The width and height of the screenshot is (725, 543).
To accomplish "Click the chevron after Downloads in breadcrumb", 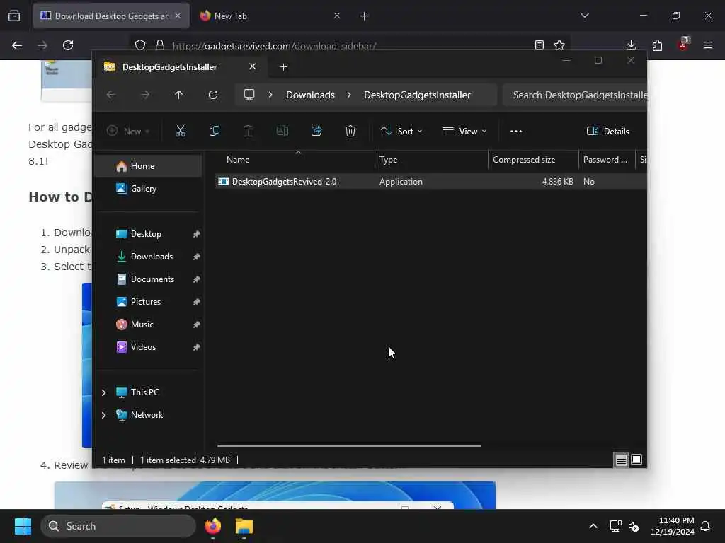I will point(349,95).
